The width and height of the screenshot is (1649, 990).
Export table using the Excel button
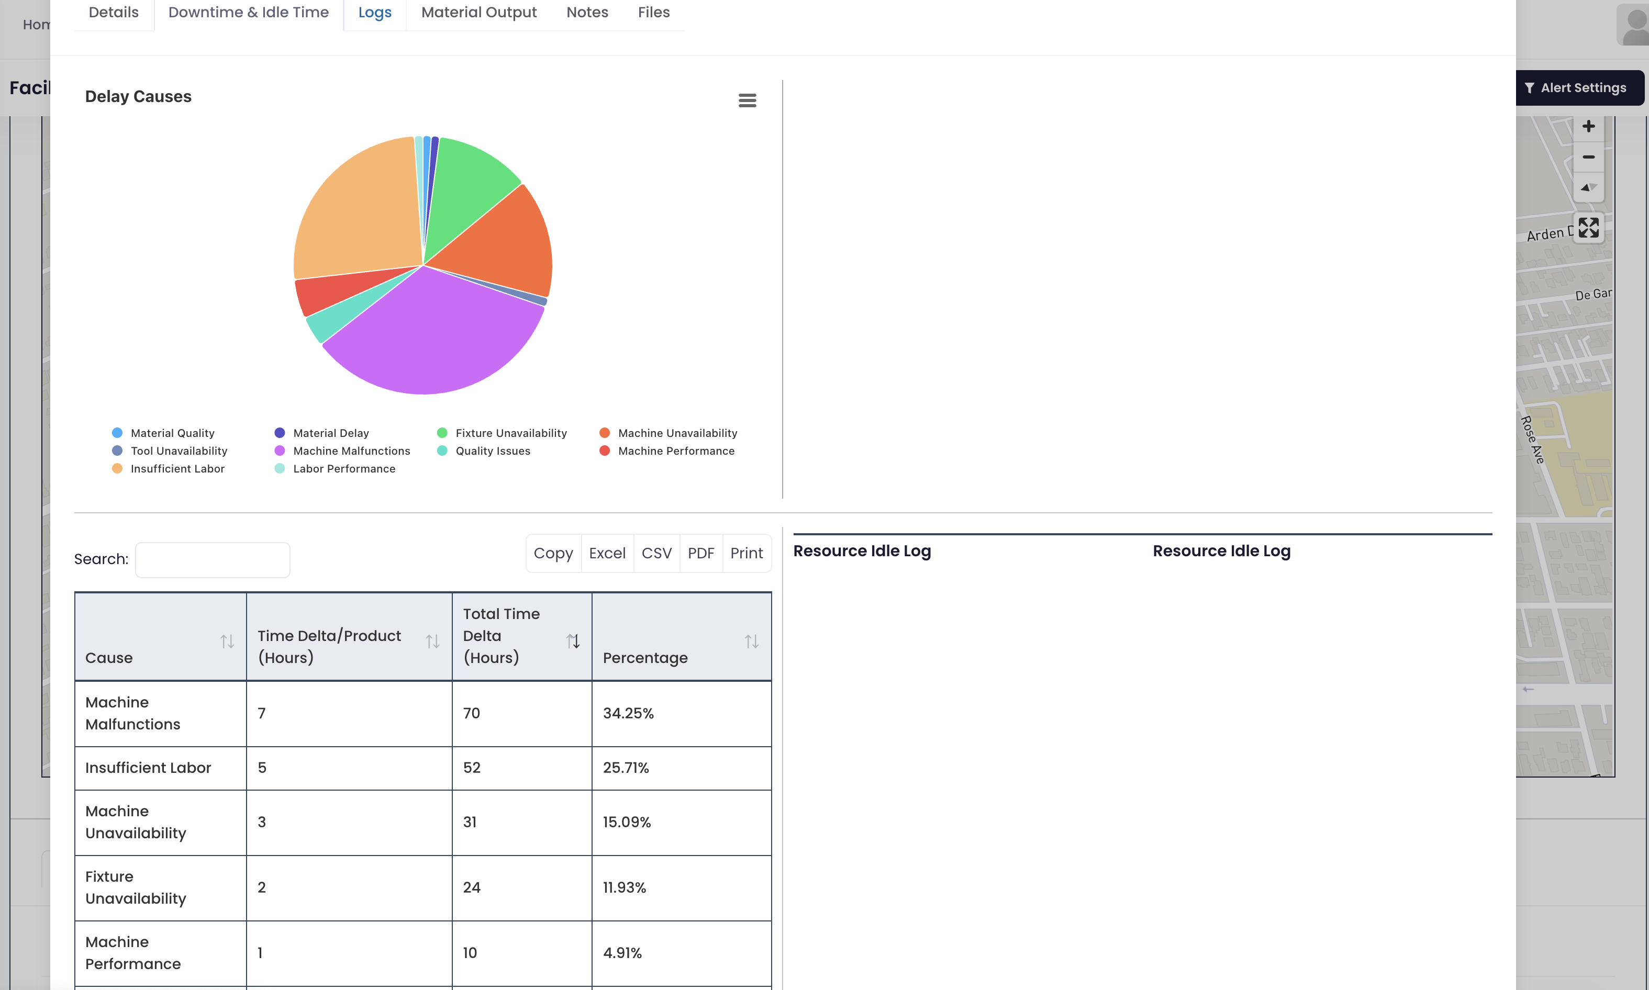[607, 553]
